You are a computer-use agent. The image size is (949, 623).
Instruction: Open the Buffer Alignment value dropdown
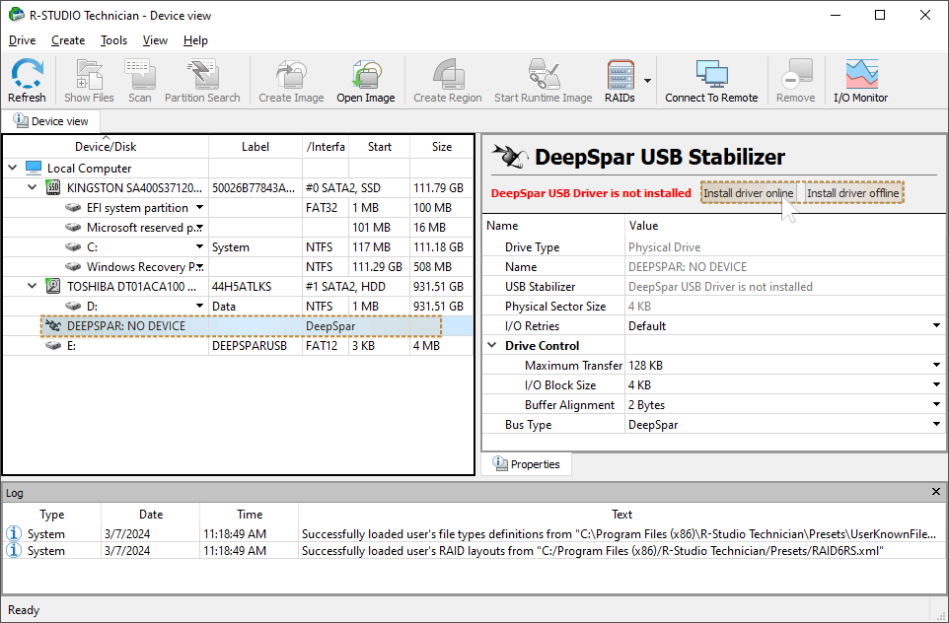pos(936,404)
